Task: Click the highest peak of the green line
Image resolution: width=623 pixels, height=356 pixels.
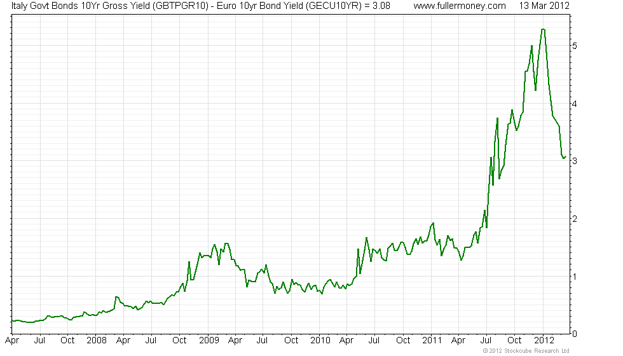Action: point(543,29)
